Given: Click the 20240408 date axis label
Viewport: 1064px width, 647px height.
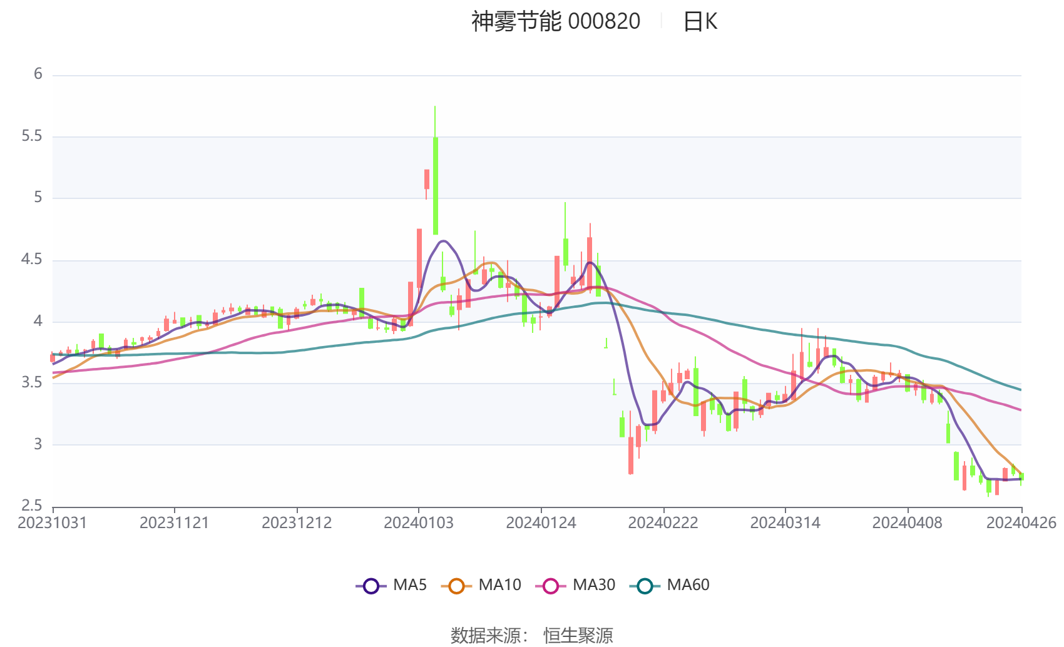Looking at the screenshot, I should [907, 522].
